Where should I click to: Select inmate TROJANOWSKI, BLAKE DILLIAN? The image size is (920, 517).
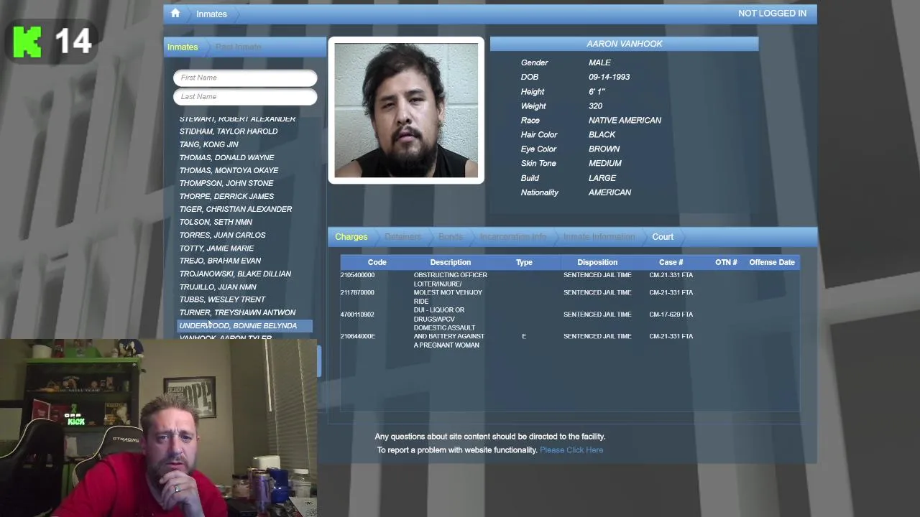pos(235,274)
